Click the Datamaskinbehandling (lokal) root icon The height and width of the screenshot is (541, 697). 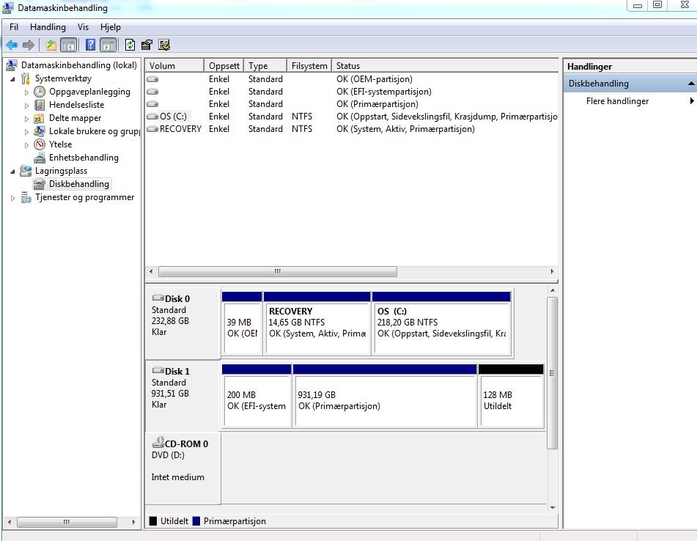point(12,65)
